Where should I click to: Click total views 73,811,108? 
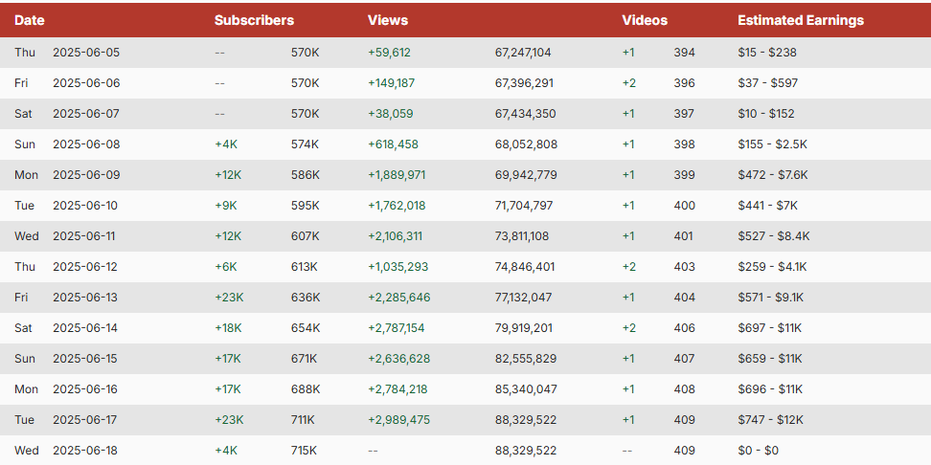(x=522, y=236)
